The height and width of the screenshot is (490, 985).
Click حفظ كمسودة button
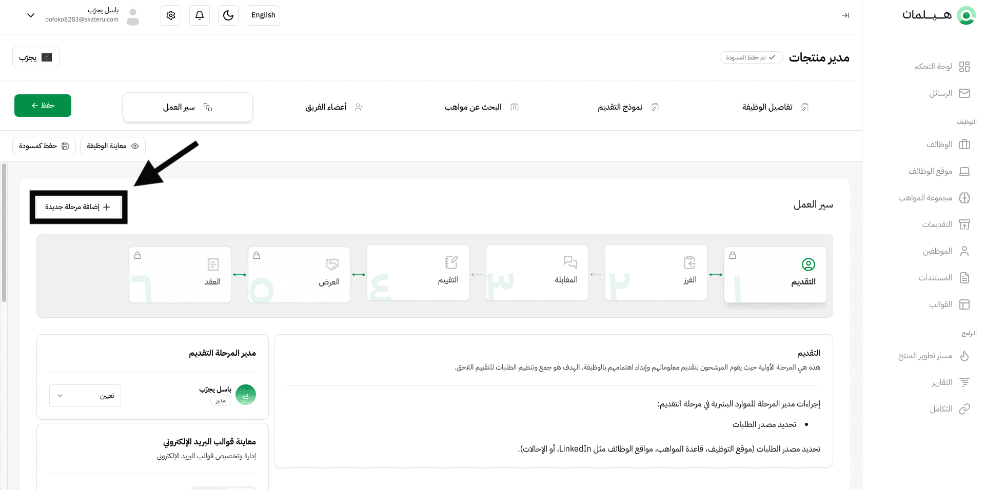tap(44, 146)
